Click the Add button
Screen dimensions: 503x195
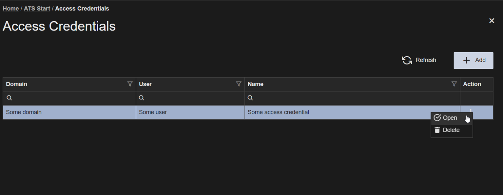click(474, 60)
